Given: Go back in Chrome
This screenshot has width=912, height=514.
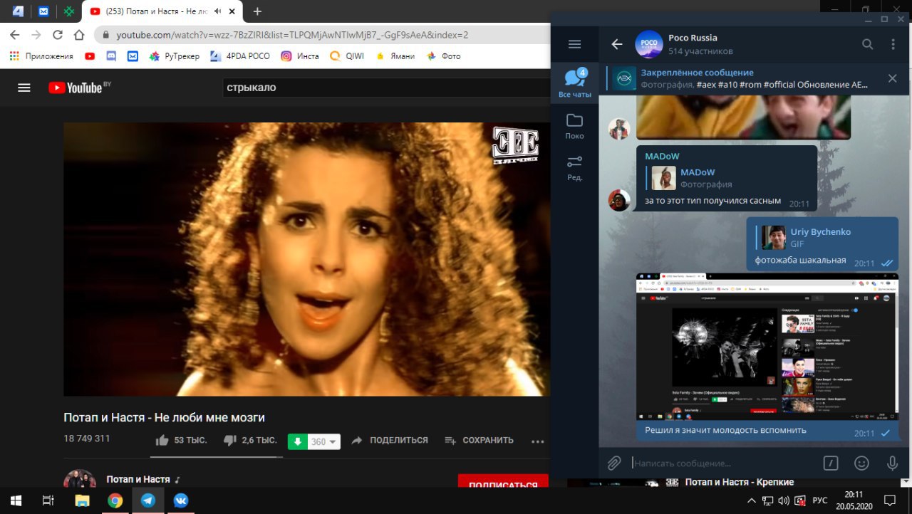Looking at the screenshot, I should click(14, 35).
